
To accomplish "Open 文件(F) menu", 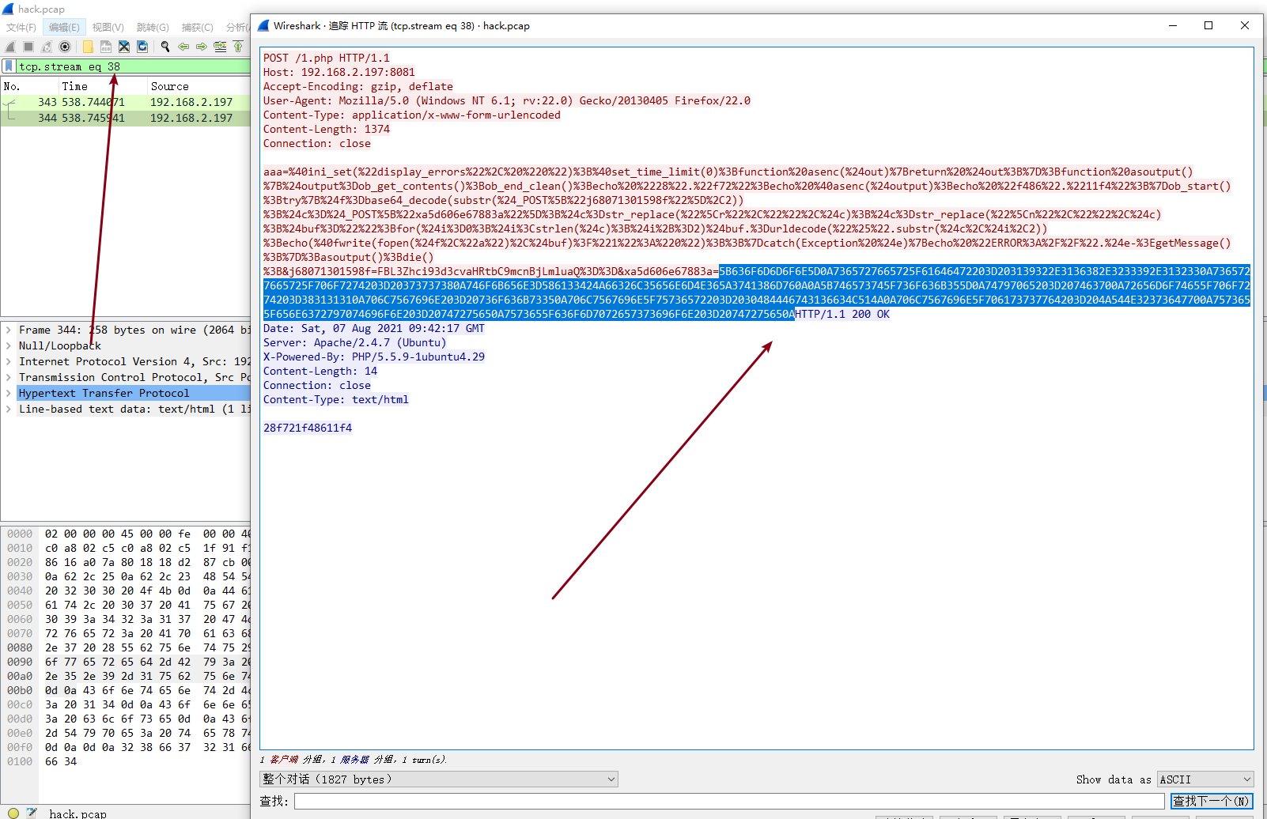I will pos(21,27).
